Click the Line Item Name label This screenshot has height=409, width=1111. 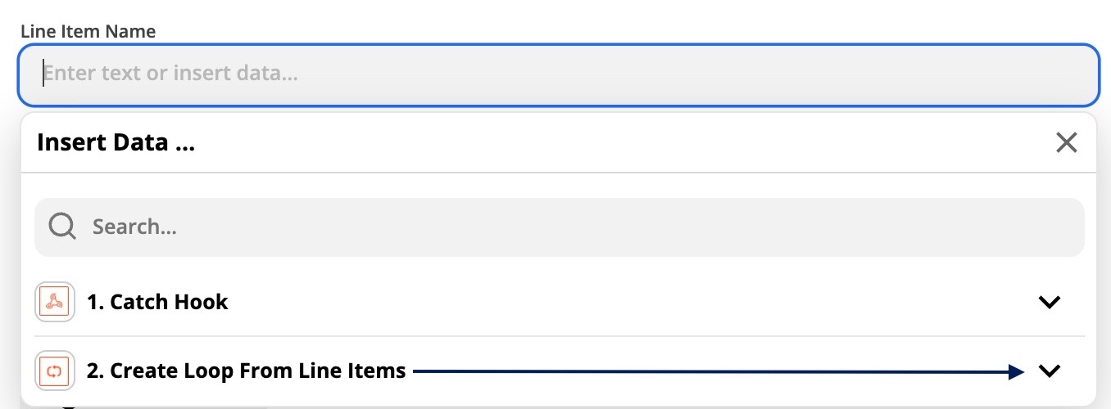pos(88,31)
